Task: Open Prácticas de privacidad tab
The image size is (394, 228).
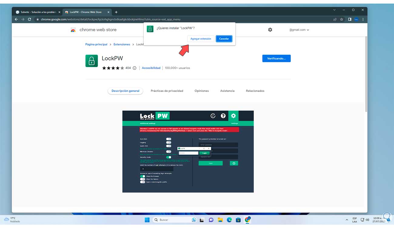Action: [167, 91]
